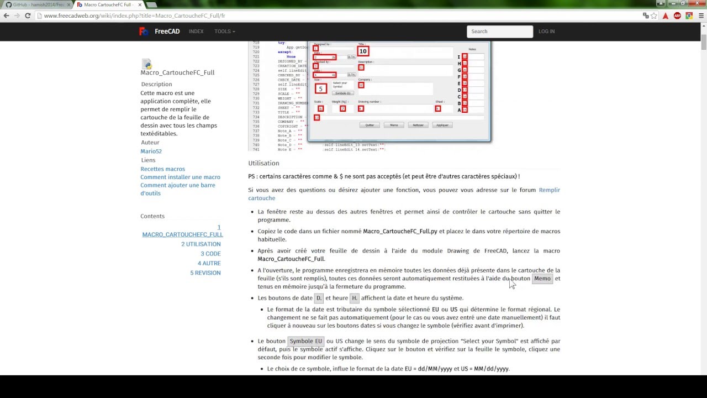Click the FreeCAD logo icon in navbar
Viewport: 707px width, 398px height.
tap(144, 32)
